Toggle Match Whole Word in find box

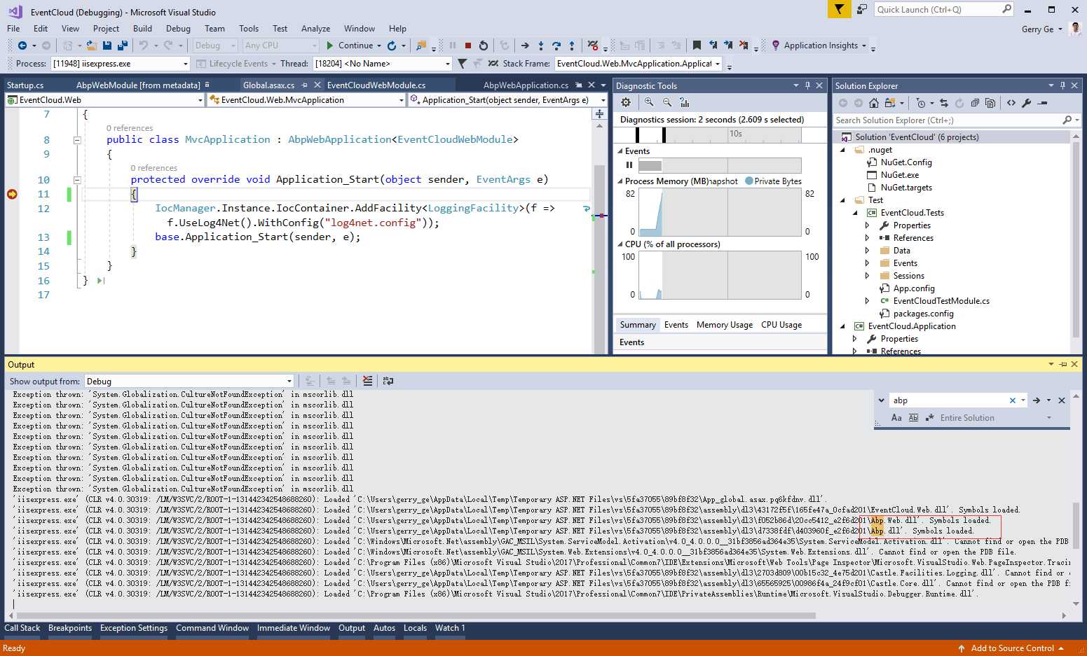point(913,418)
